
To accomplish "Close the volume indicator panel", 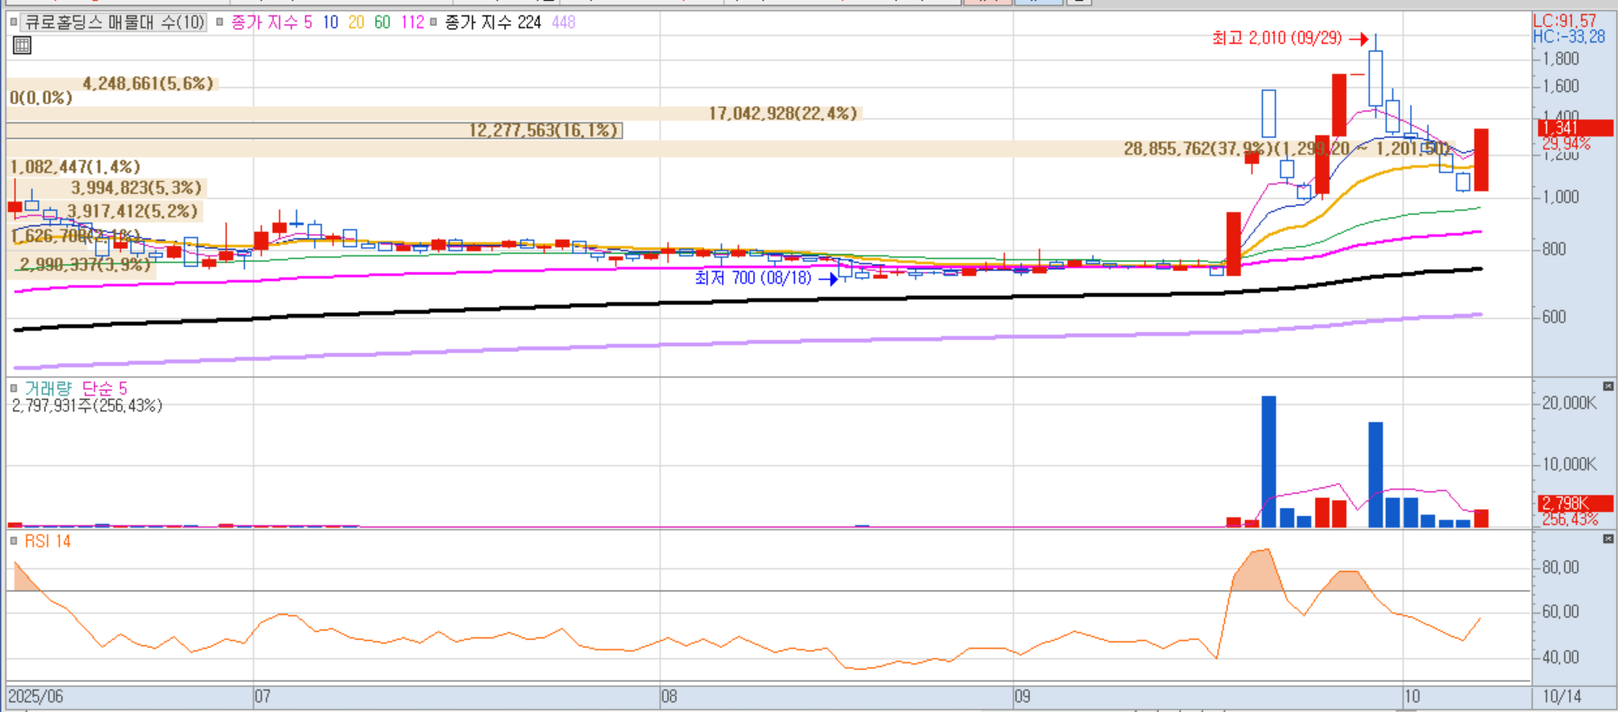I will [x=1608, y=386].
